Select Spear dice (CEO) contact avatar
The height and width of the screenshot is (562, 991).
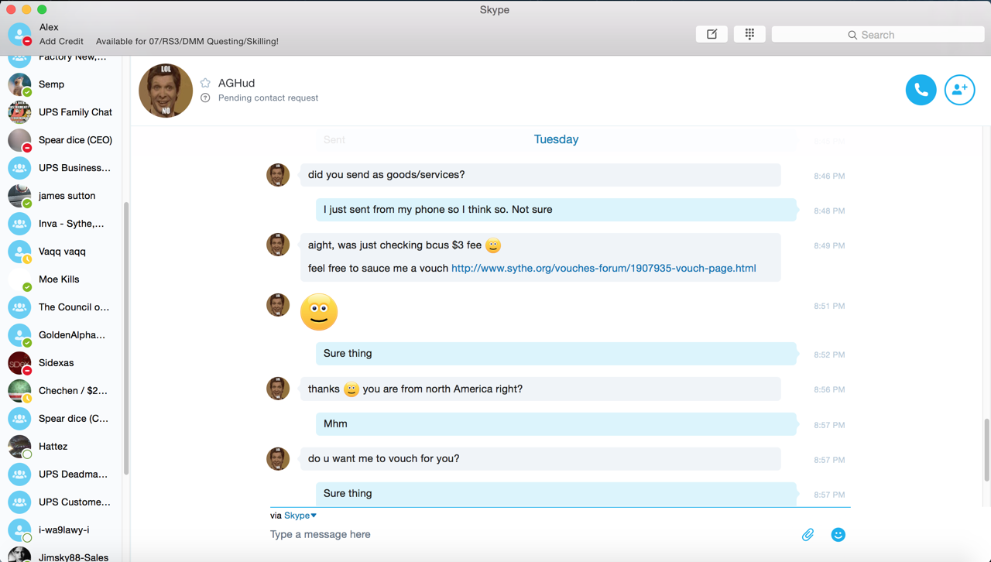coord(19,140)
